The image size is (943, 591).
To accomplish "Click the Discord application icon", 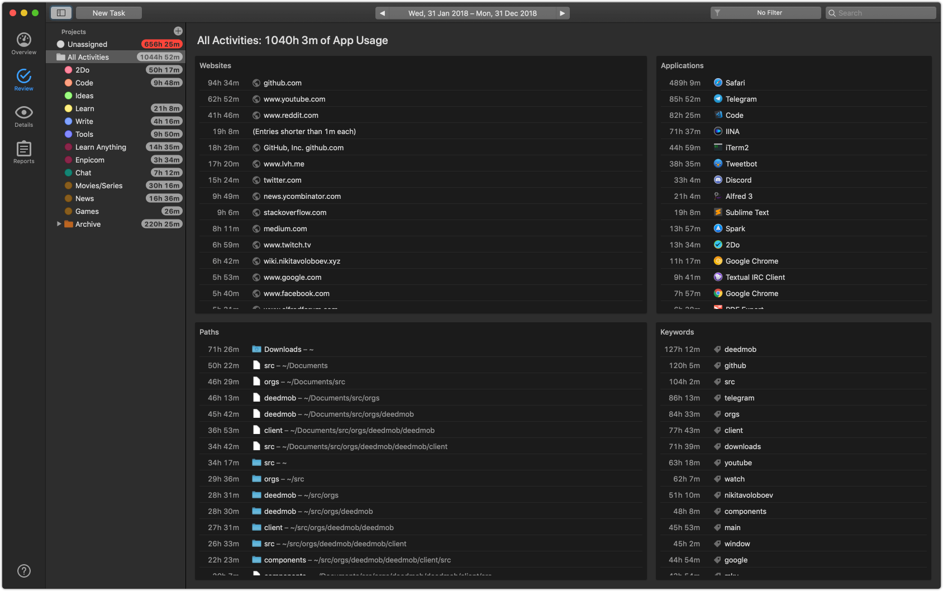I will tap(718, 180).
